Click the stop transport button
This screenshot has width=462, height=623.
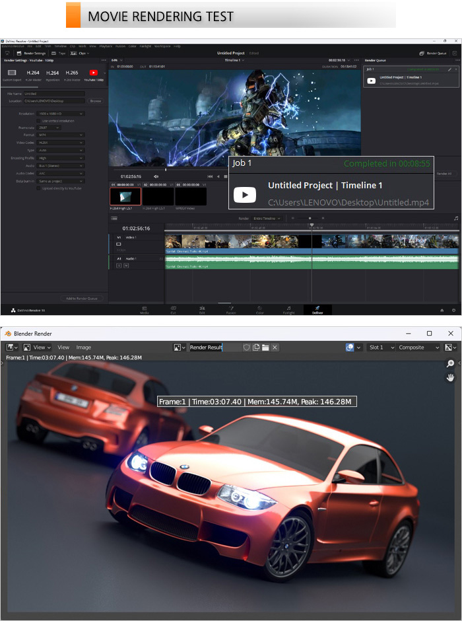click(226, 176)
